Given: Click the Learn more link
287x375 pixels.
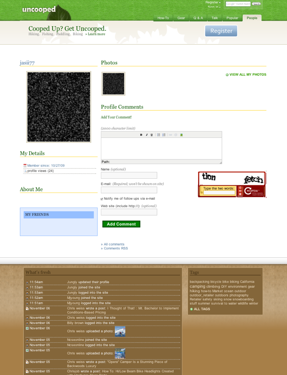Looking at the screenshot, I should click(x=97, y=34).
